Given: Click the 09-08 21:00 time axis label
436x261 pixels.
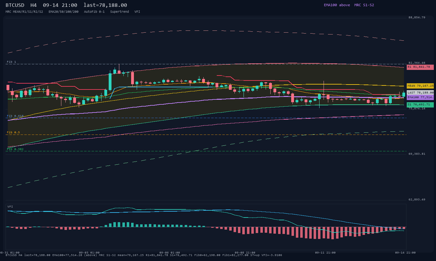Looking at the screenshot, I should [245, 253].
